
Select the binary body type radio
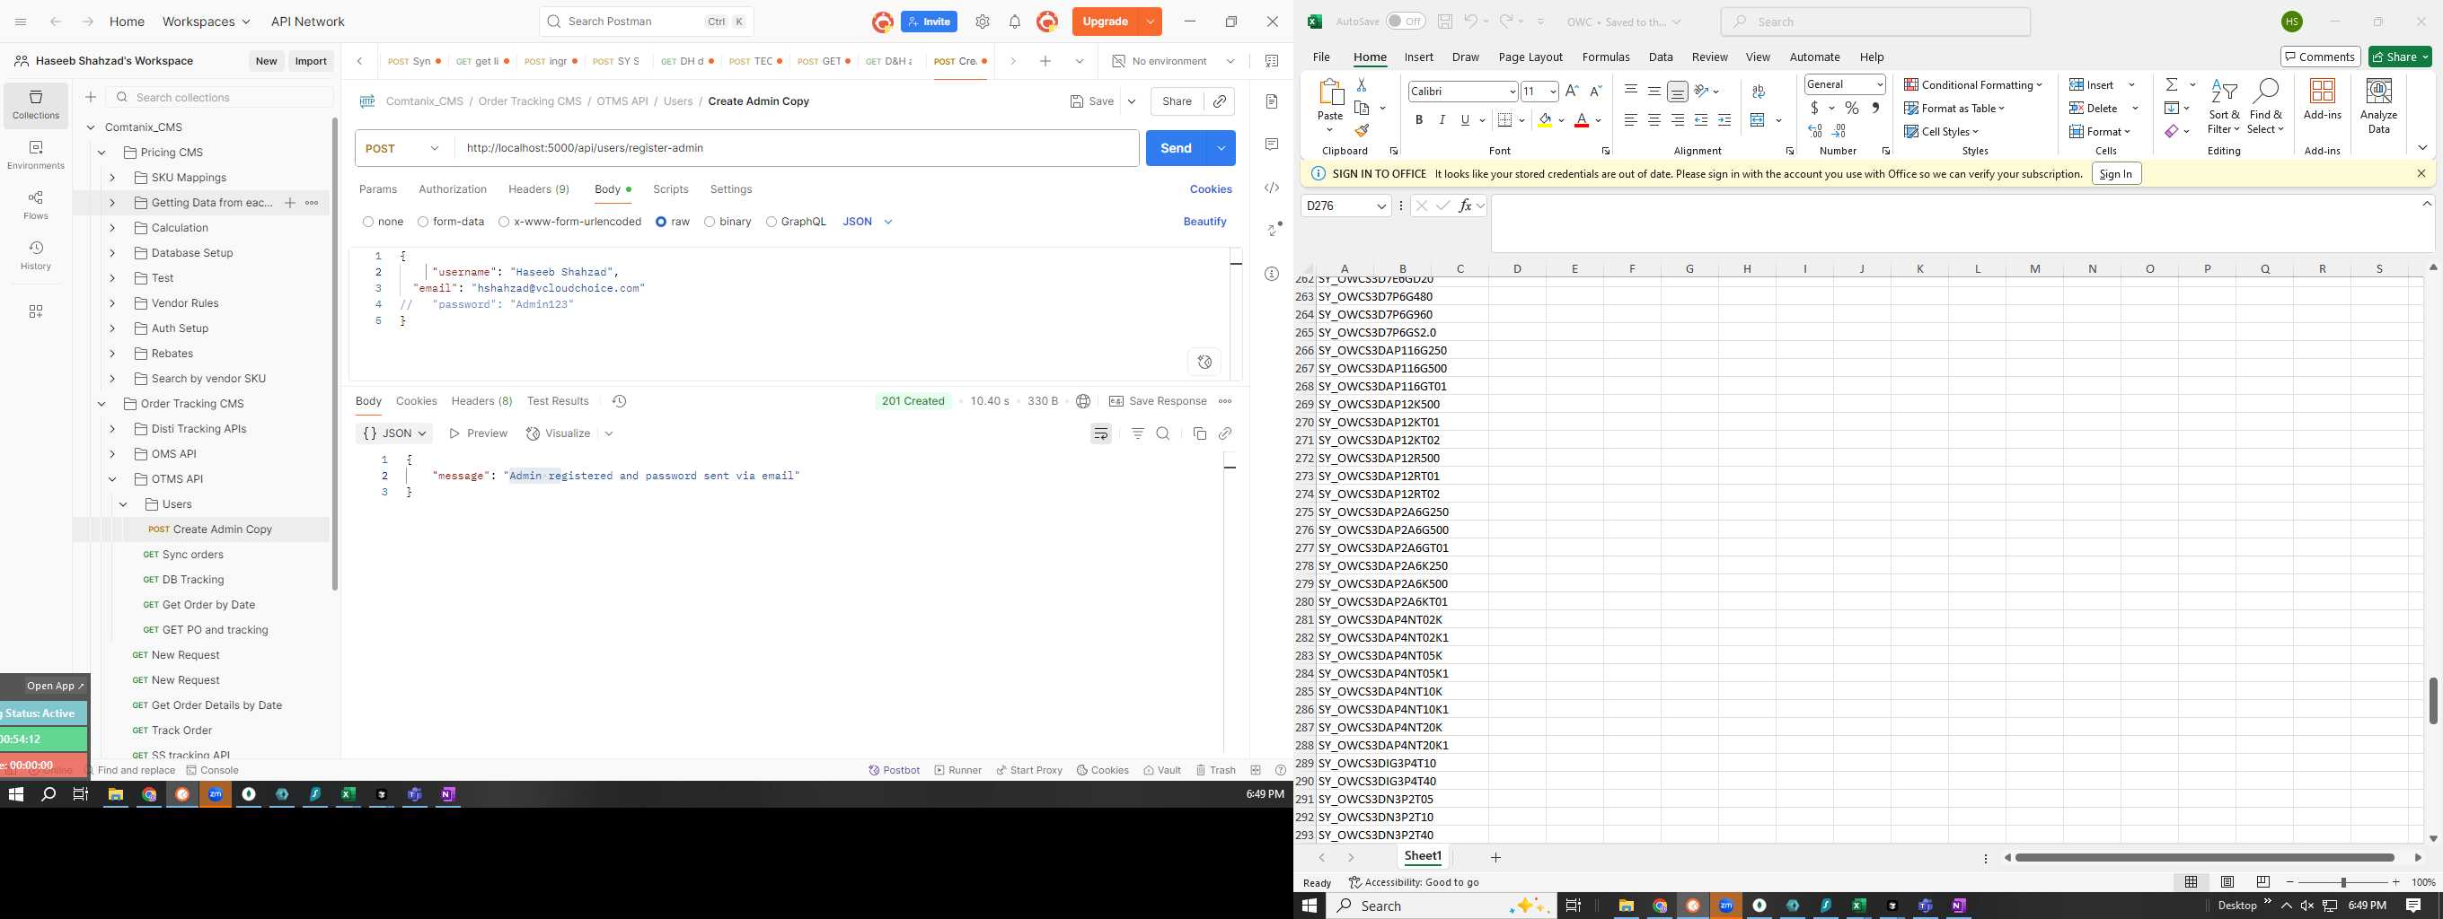point(710,222)
